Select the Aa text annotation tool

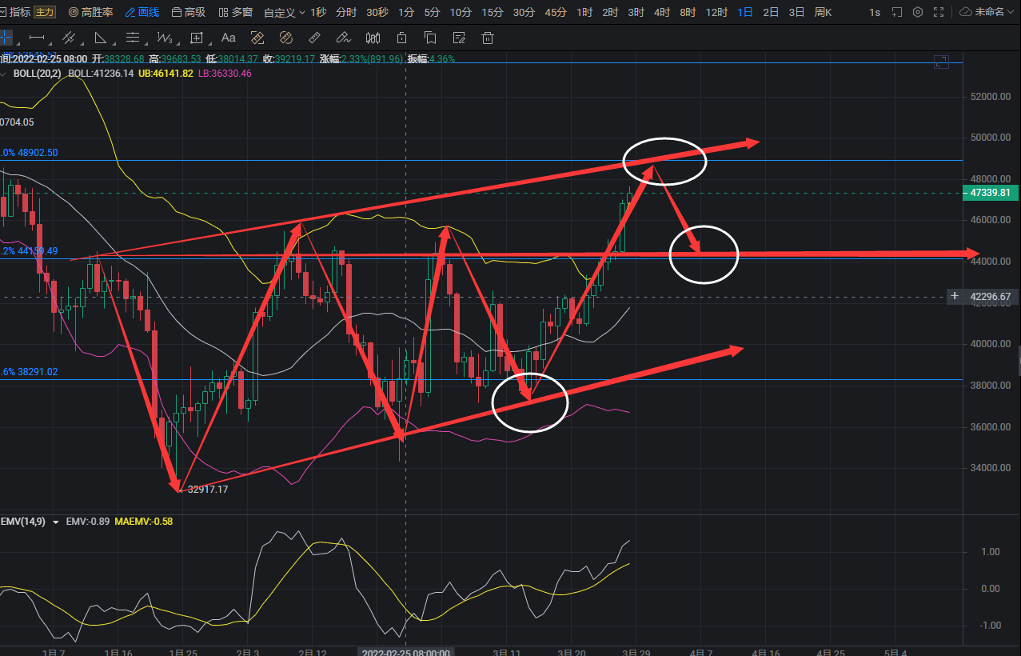[x=228, y=38]
